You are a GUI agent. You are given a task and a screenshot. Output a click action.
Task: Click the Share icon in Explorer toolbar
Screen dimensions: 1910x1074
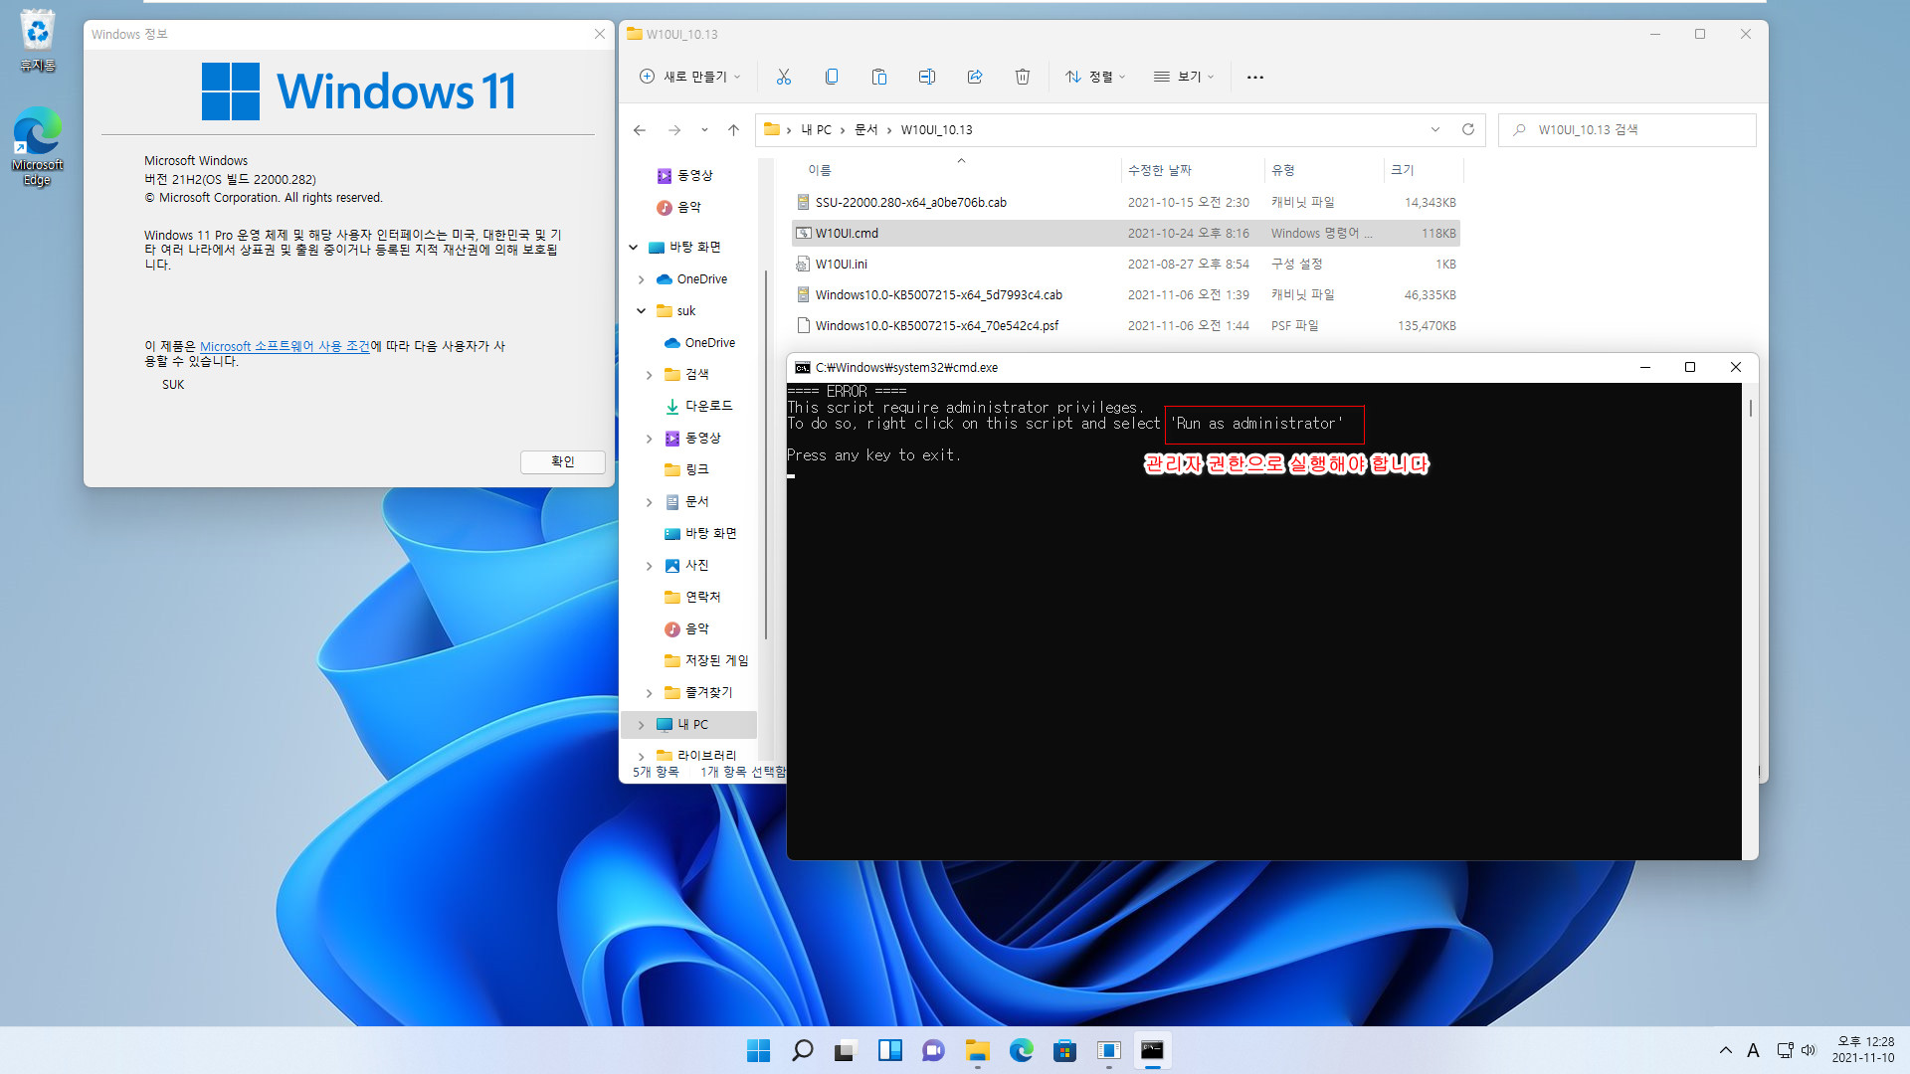click(975, 77)
